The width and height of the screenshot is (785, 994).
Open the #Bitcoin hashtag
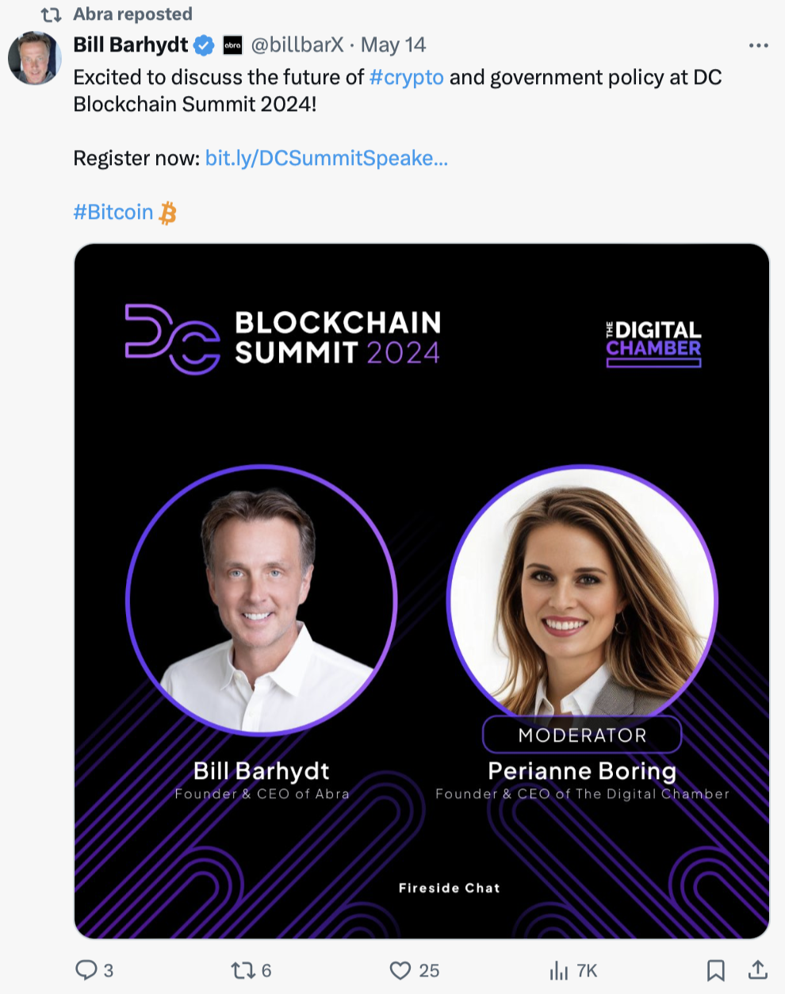113,213
